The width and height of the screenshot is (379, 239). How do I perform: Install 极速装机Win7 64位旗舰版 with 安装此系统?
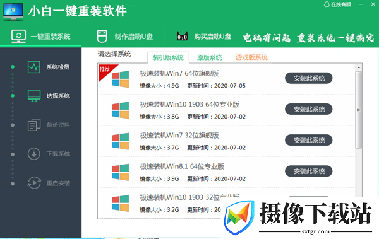[309, 78]
